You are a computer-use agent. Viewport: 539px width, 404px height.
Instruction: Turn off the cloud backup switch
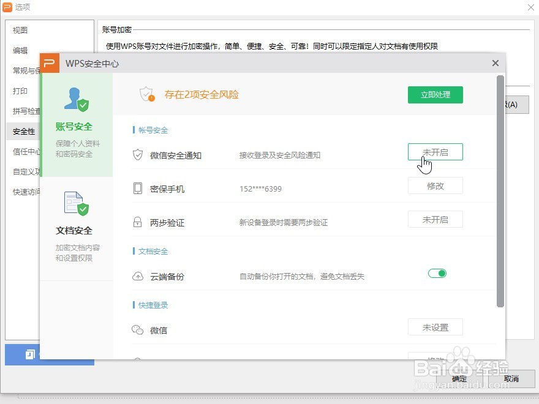(x=437, y=274)
